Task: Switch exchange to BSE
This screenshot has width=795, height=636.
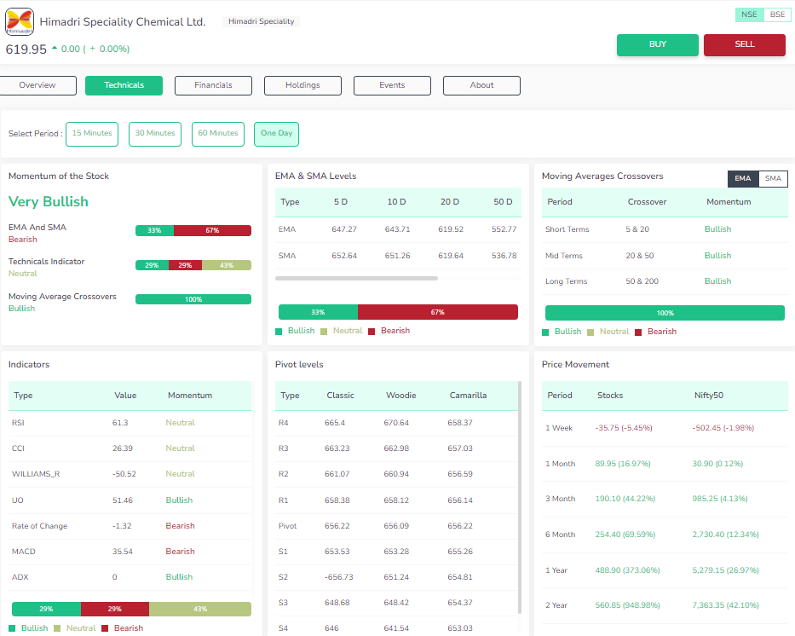Action: pyautogui.click(x=776, y=14)
